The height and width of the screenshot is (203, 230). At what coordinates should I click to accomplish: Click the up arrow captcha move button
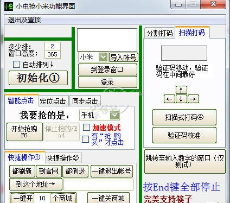coord(181,90)
